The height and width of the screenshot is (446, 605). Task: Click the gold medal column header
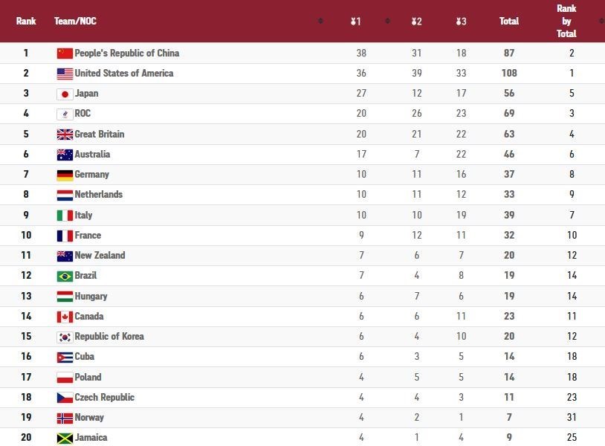[x=355, y=22]
